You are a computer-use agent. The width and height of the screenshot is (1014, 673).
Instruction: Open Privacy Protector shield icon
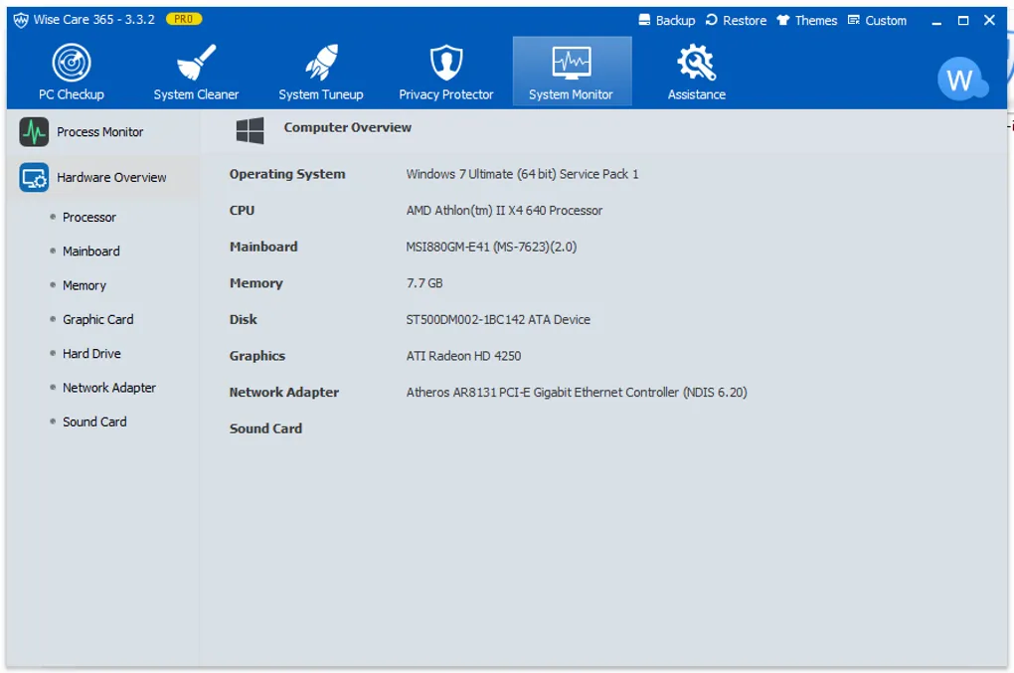point(446,64)
